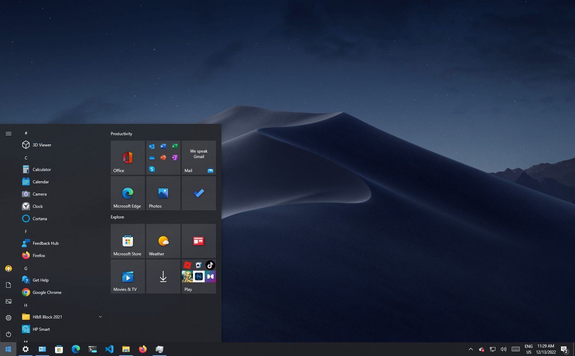
Task: Open File Explorer from the taskbar
Action: click(x=126, y=349)
